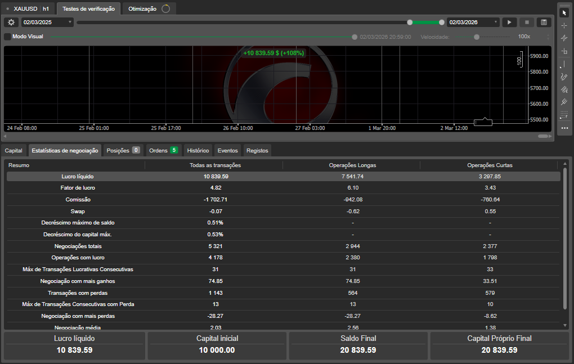
Task: View the Capital tab
Action: click(14, 150)
